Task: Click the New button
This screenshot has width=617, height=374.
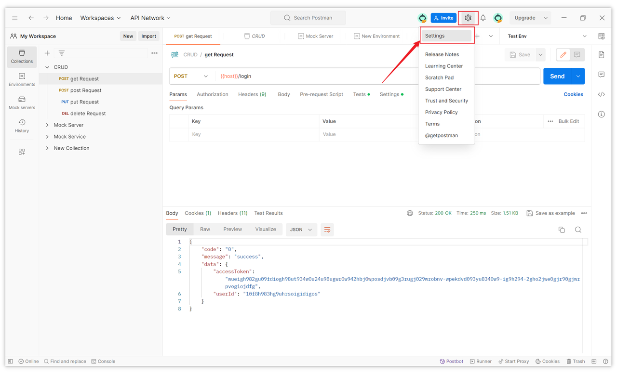Action: (x=128, y=36)
